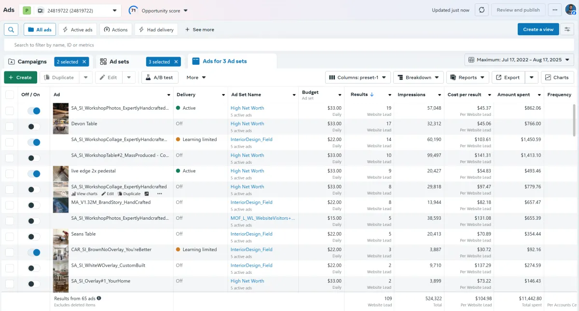
Task: Enable the Devon Table ad toggle
Action: 34,127
